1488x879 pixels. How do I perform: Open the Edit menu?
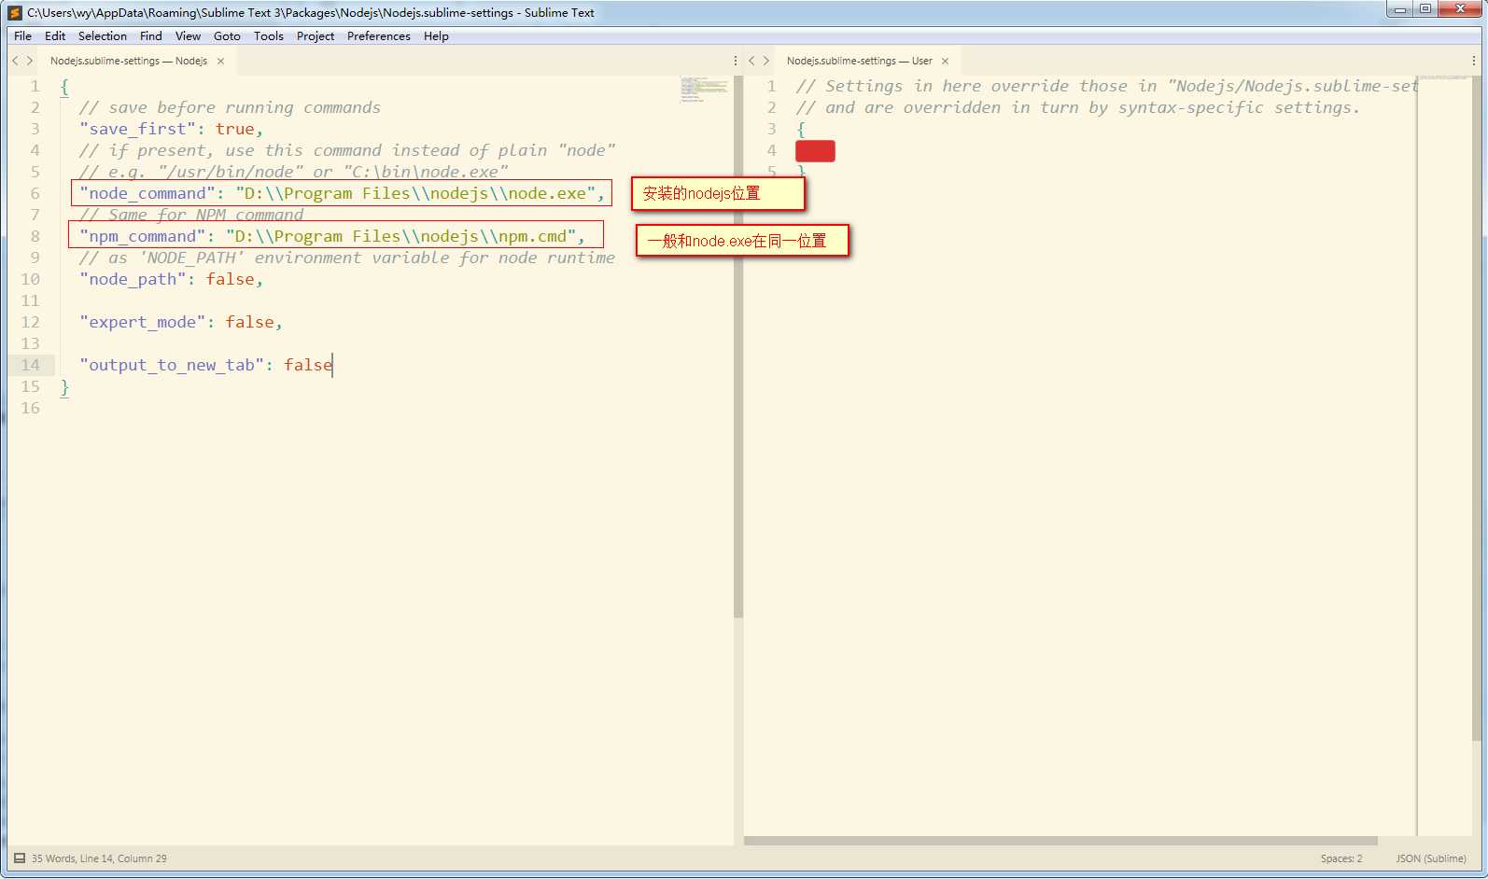[x=55, y=35]
